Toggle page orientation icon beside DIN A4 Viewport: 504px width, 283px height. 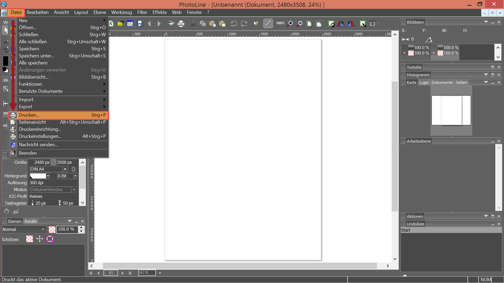74,169
